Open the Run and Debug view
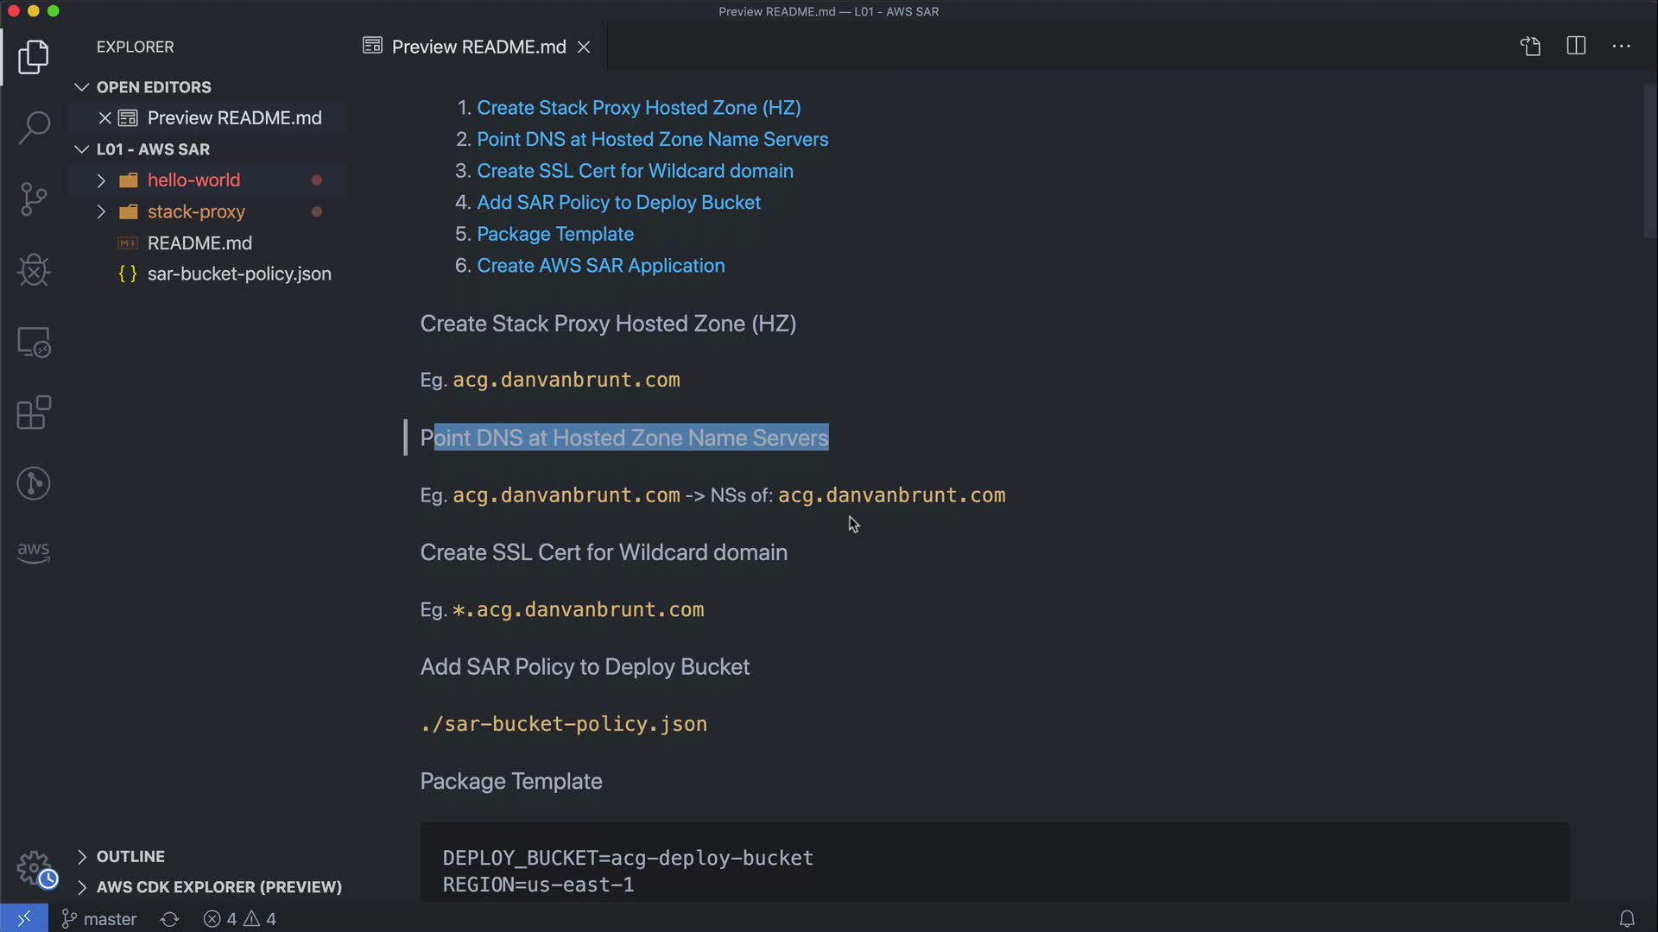1658x932 pixels. tap(34, 270)
